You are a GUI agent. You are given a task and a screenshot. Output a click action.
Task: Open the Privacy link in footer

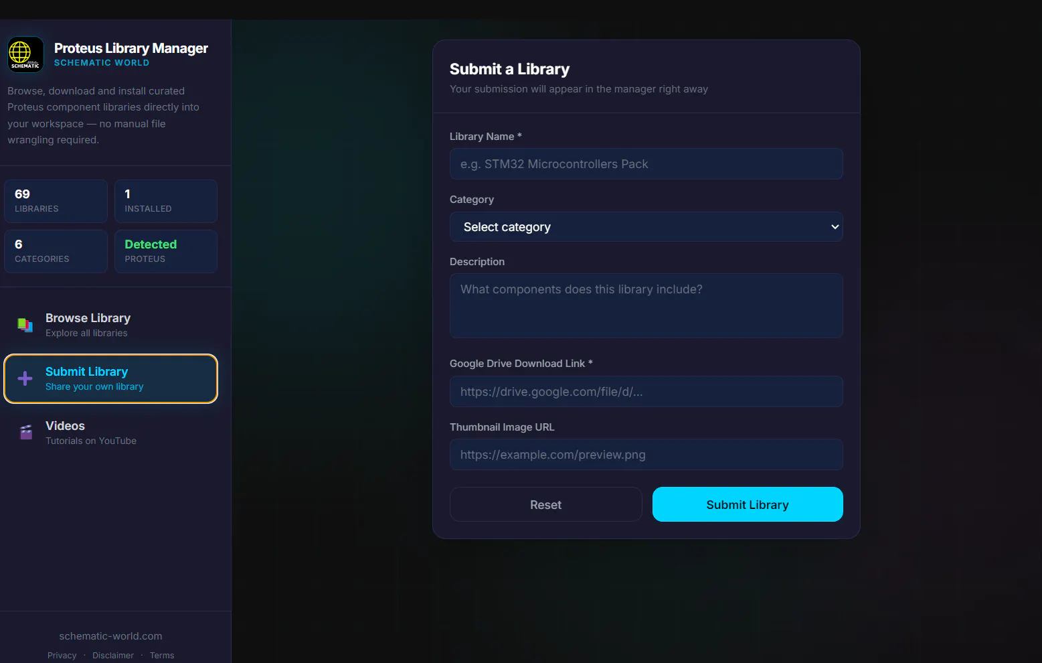(62, 655)
